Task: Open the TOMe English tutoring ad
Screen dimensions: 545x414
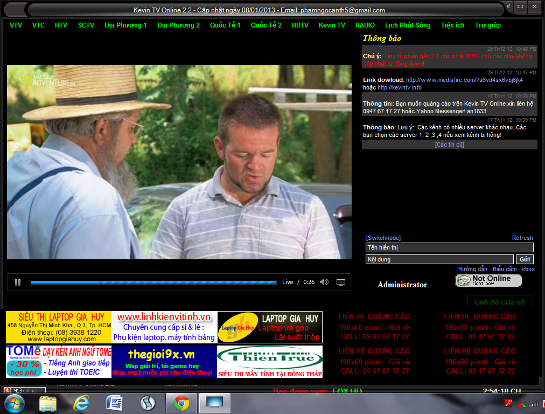Action: (59, 362)
